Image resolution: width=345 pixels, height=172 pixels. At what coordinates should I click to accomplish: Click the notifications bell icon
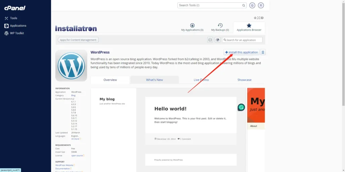pos(252,5)
